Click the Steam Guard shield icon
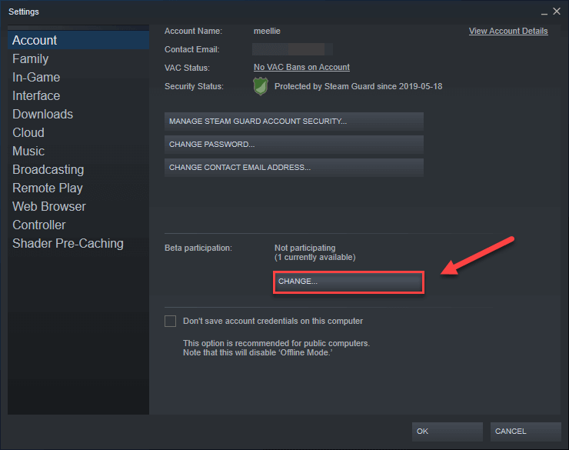Screen dimensions: 569x450 [x=260, y=86]
